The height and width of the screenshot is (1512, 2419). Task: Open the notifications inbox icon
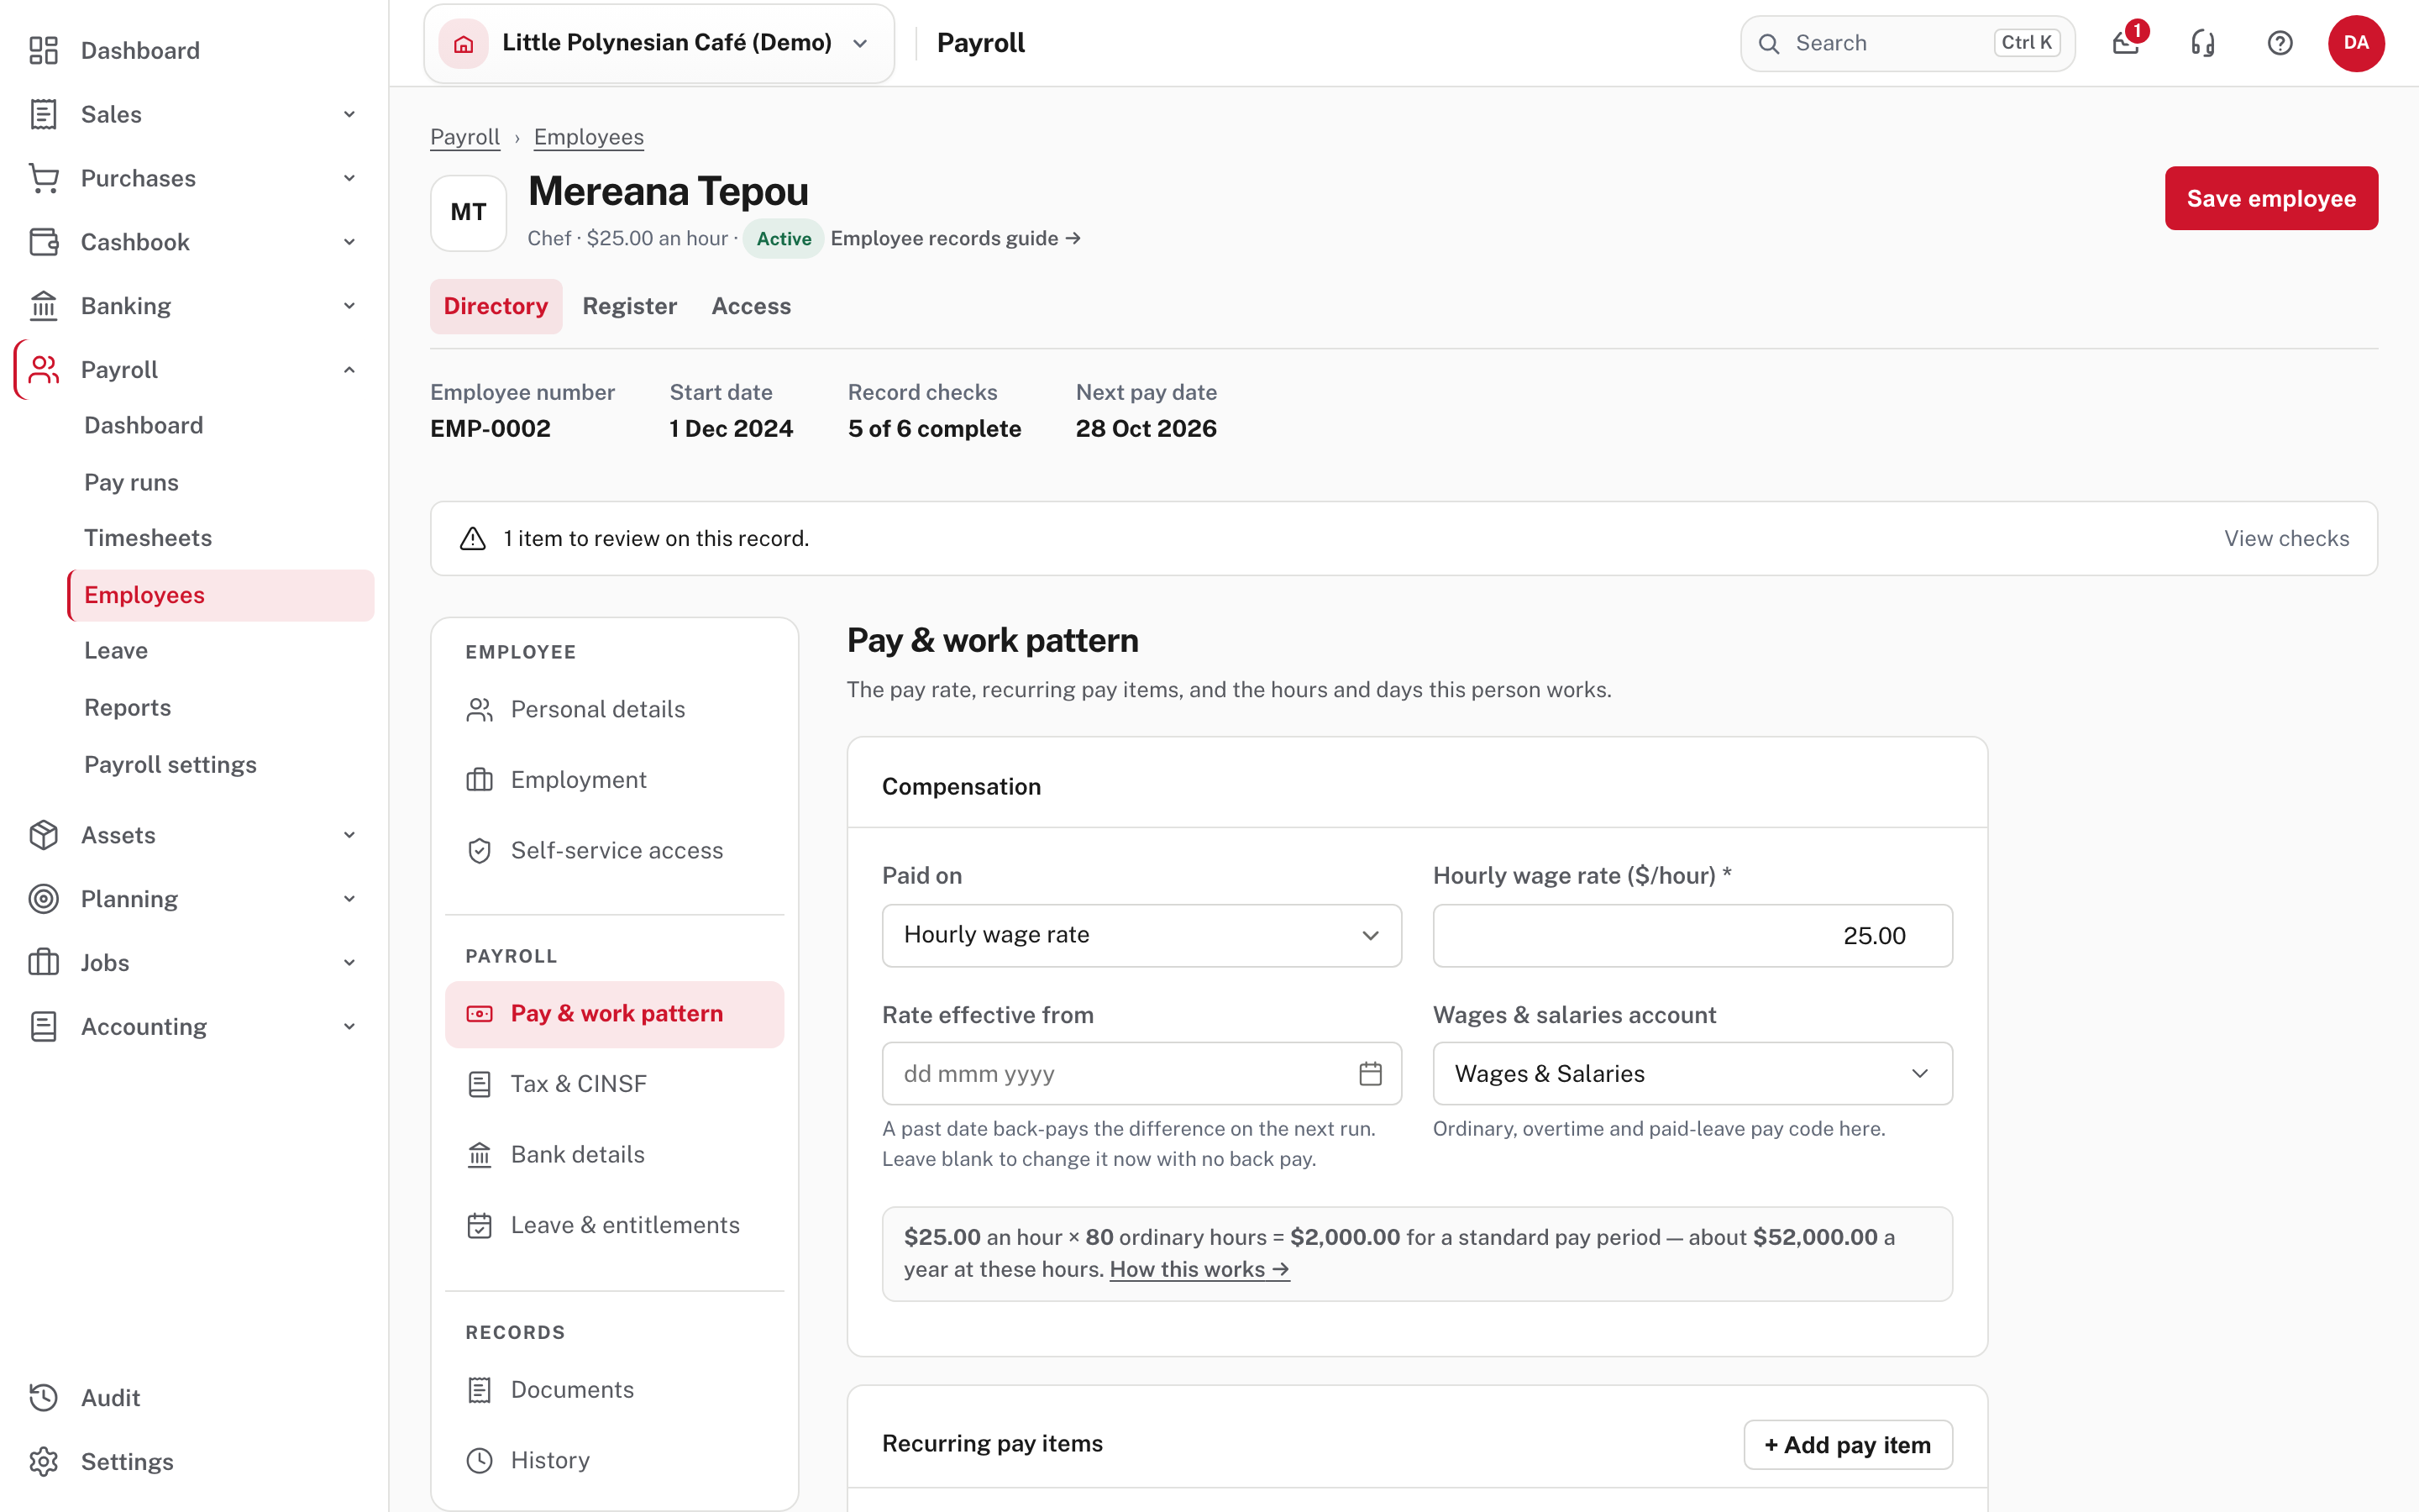coord(2125,43)
